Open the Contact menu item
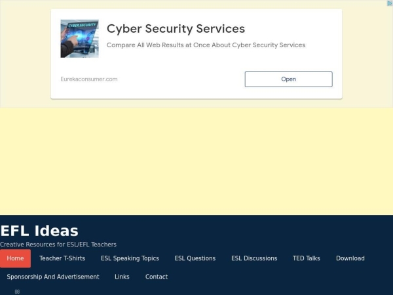The width and height of the screenshot is (393, 295). pos(157,277)
